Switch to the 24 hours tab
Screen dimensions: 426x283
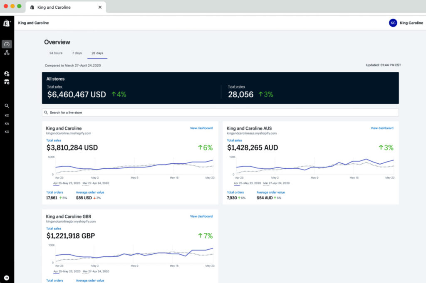point(56,53)
